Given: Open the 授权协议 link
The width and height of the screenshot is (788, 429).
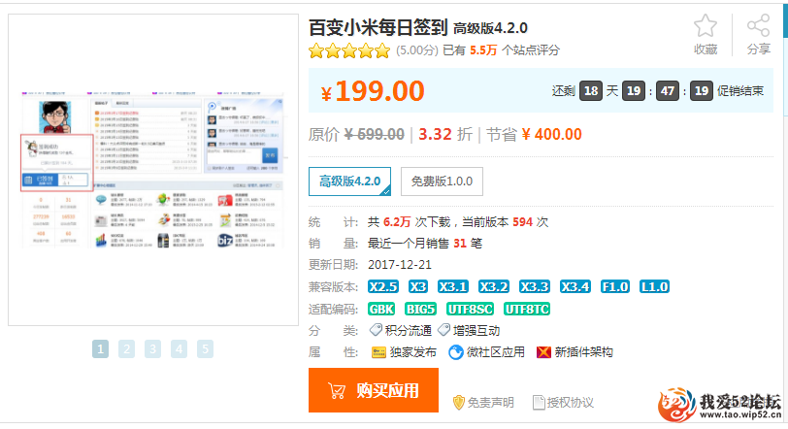Looking at the screenshot, I should click(x=570, y=403).
